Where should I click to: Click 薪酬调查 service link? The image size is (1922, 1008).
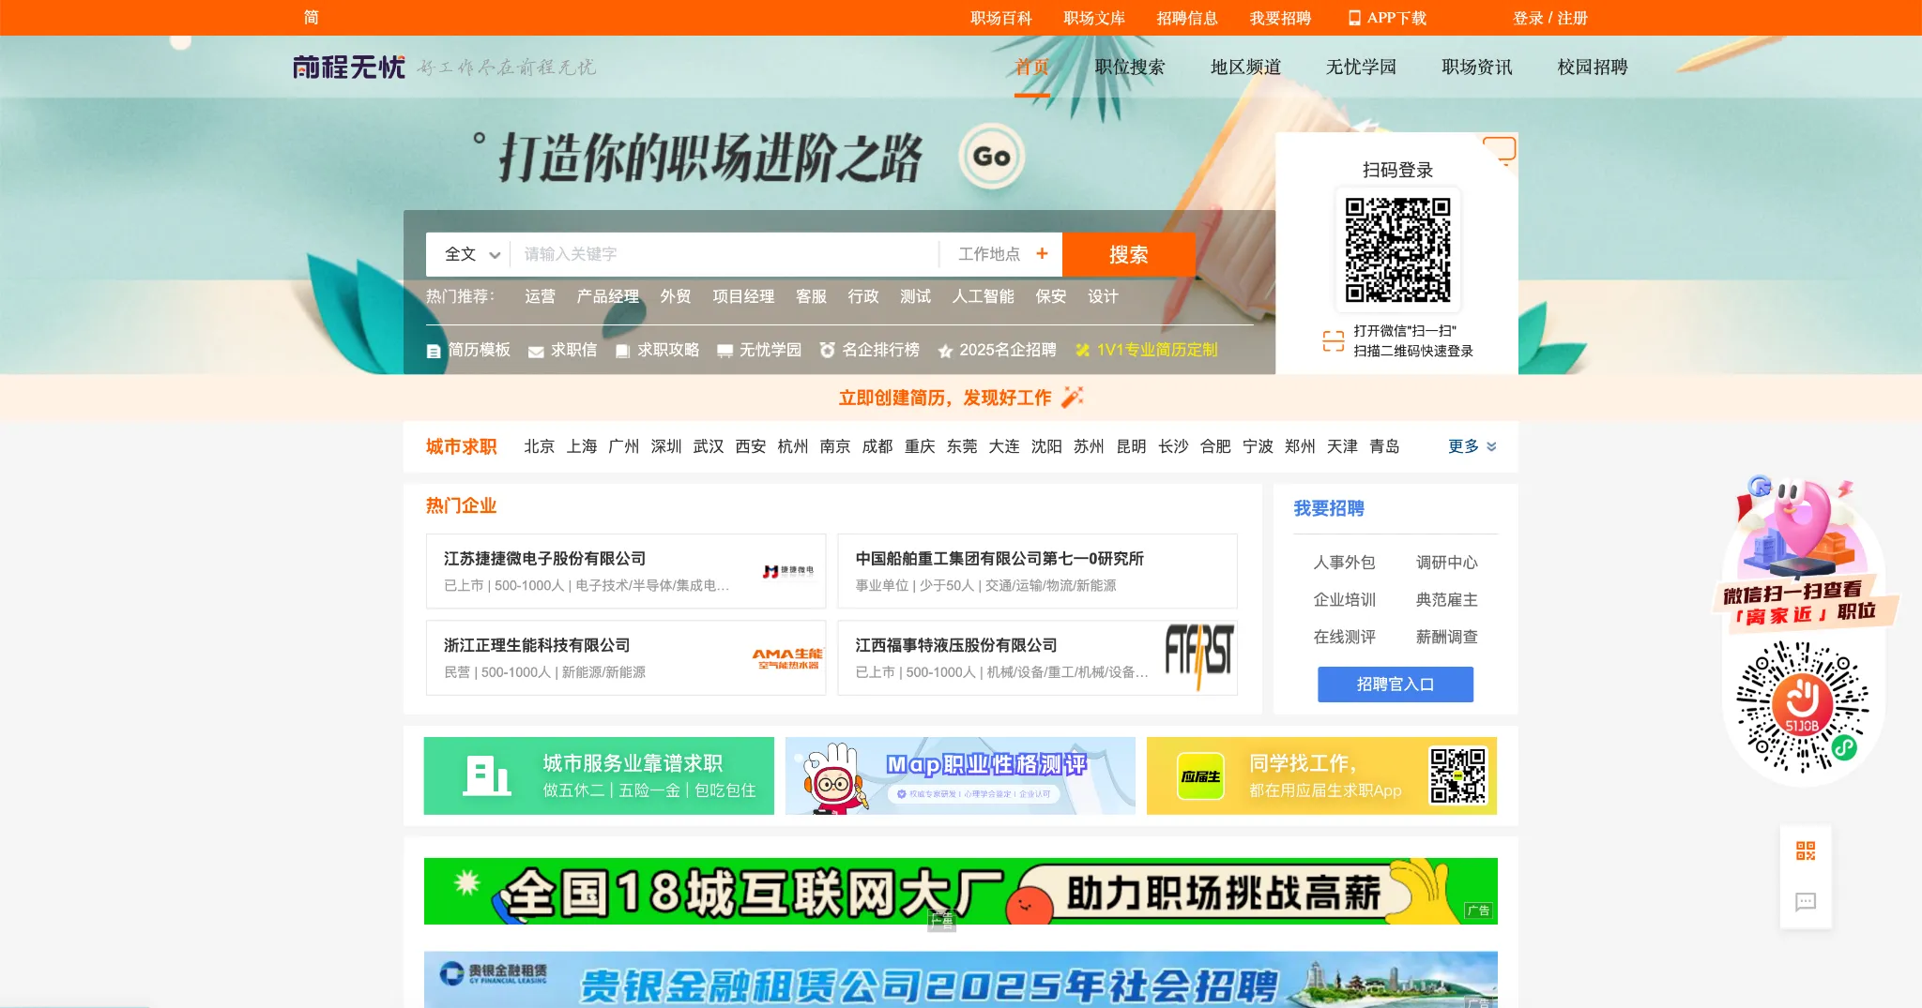pyautogui.click(x=1446, y=637)
